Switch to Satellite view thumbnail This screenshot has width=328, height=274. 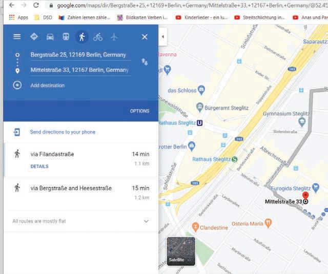click(x=181, y=251)
